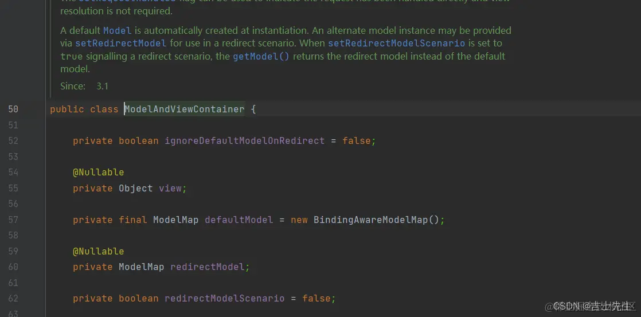641x317 pixels.
Task: Click BindingAwareModelMap constructor call
Action: click(370, 220)
